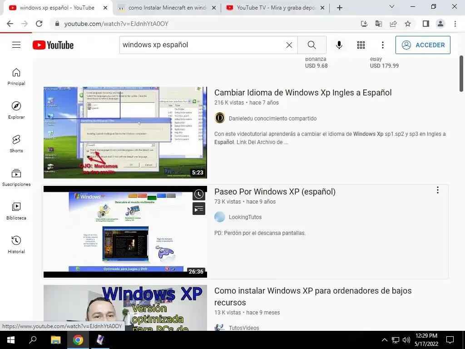Image resolution: width=465 pixels, height=349 pixels.
Task: Open Historial in the sidebar
Action: 16,244
